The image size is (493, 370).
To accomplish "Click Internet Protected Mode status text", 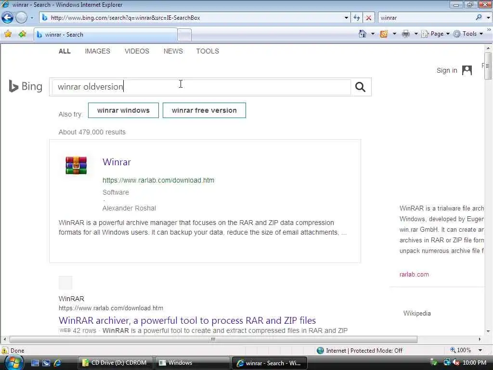I will pos(364,351).
